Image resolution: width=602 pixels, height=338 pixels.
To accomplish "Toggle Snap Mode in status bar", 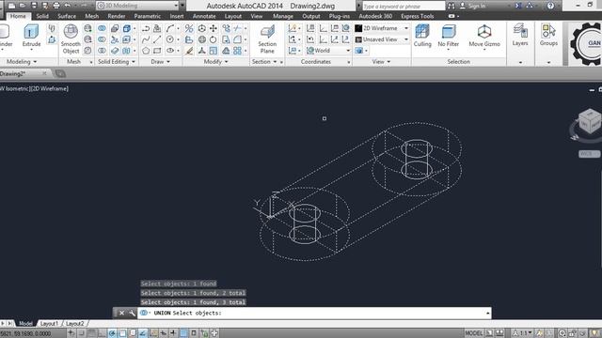I will (x=82, y=333).
